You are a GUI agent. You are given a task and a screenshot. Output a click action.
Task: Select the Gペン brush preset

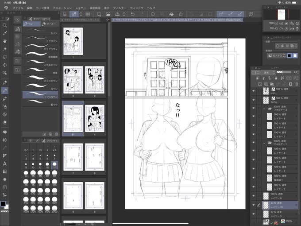(x=40, y=87)
